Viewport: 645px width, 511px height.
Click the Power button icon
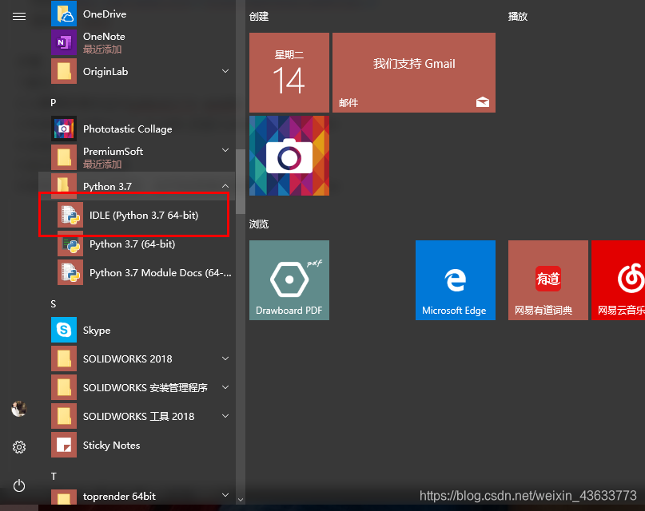pos(19,485)
